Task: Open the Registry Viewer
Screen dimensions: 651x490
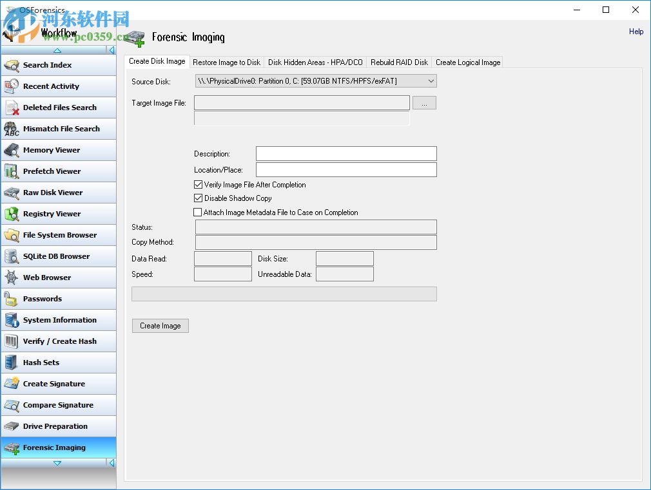Action: point(52,214)
